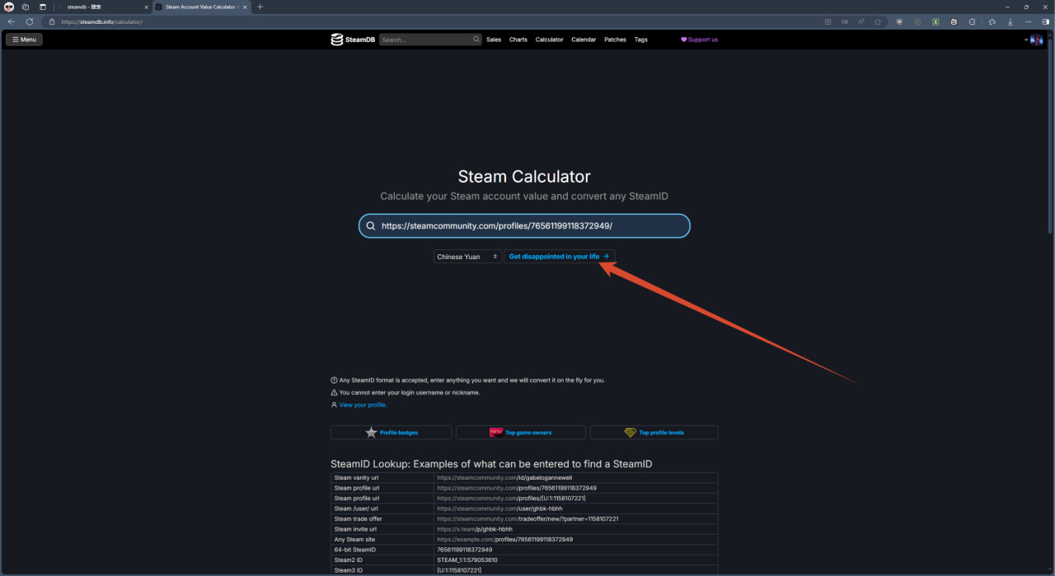The image size is (1055, 576).
Task: Add page to favorites with star icon
Action: point(878,21)
